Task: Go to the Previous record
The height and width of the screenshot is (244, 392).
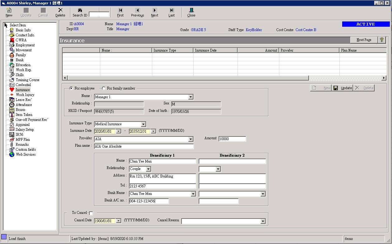Action: [x=138, y=12]
